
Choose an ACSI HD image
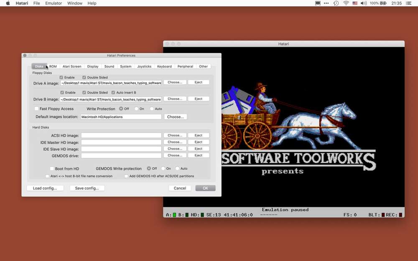(x=175, y=135)
